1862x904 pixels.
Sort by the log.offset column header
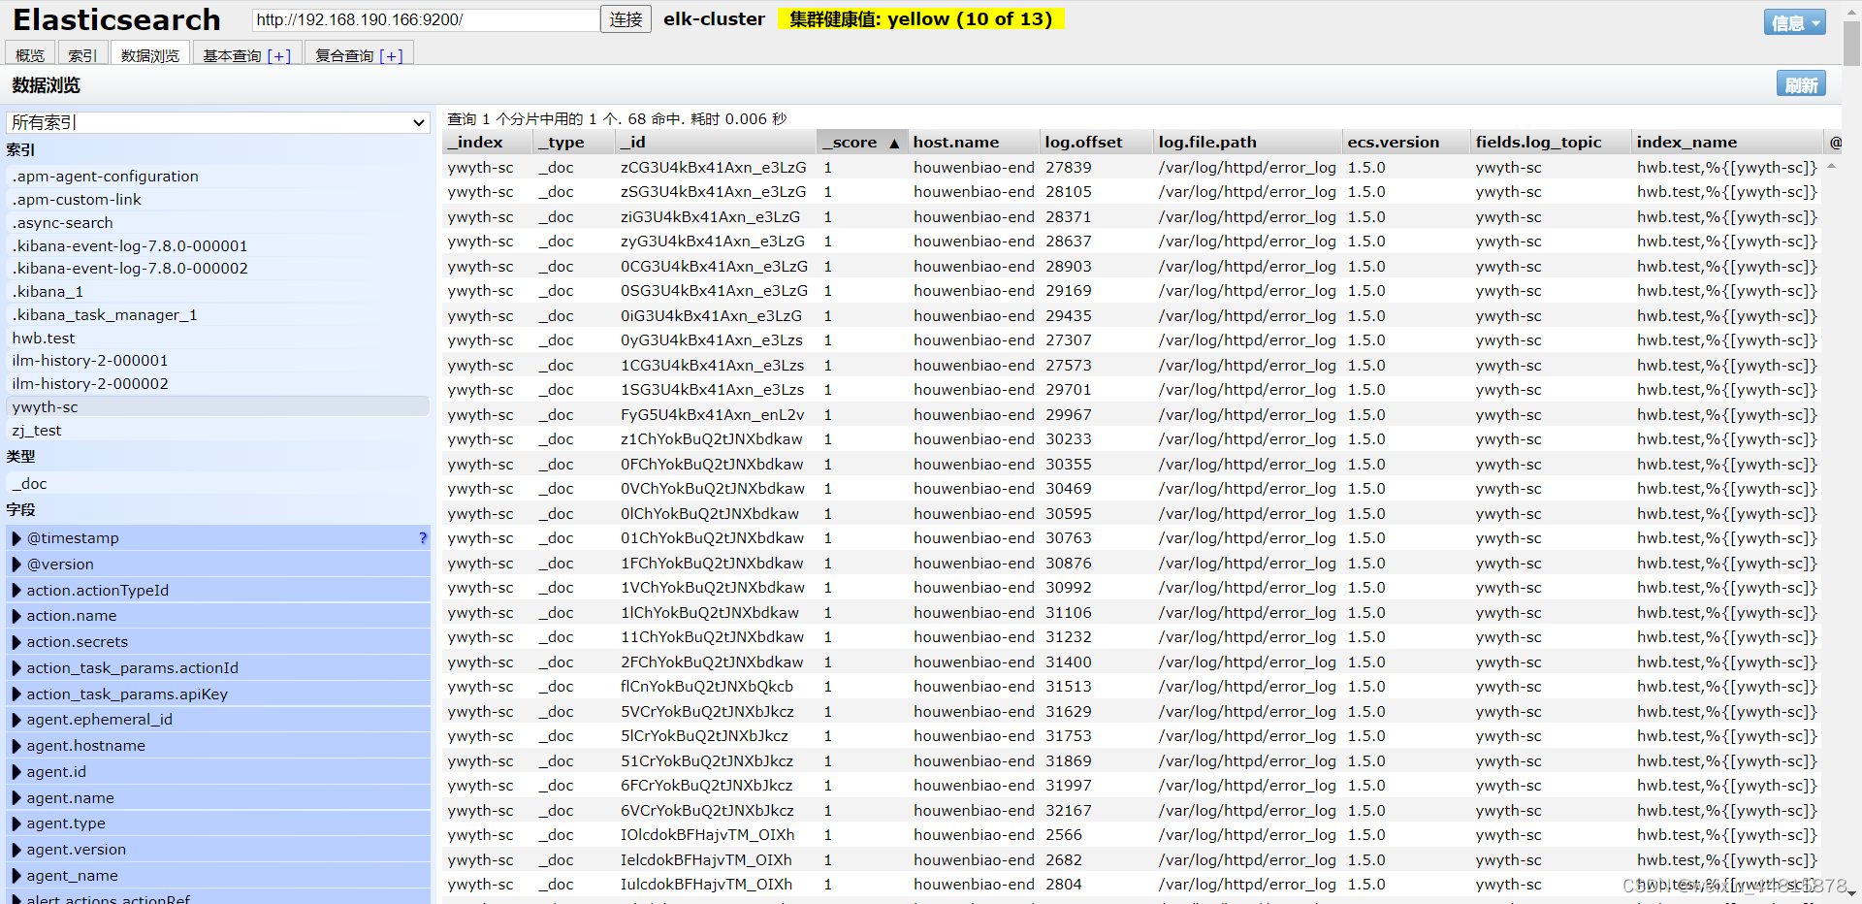pyautogui.click(x=1097, y=142)
